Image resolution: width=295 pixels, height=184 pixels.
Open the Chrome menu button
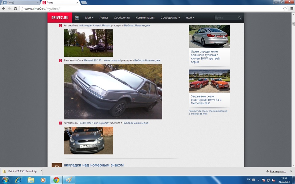coord(292,9)
